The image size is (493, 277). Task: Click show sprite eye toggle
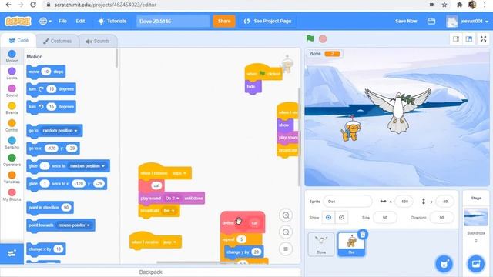click(328, 217)
